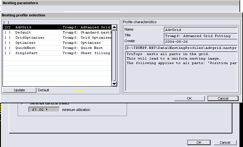Click the profile description text area
Image resolution: width=243 pixels, height=147 pixels.
(x=181, y=71)
